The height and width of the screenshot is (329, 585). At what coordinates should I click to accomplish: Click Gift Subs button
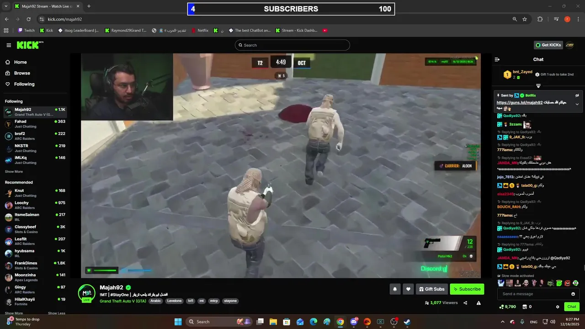tap(431, 289)
